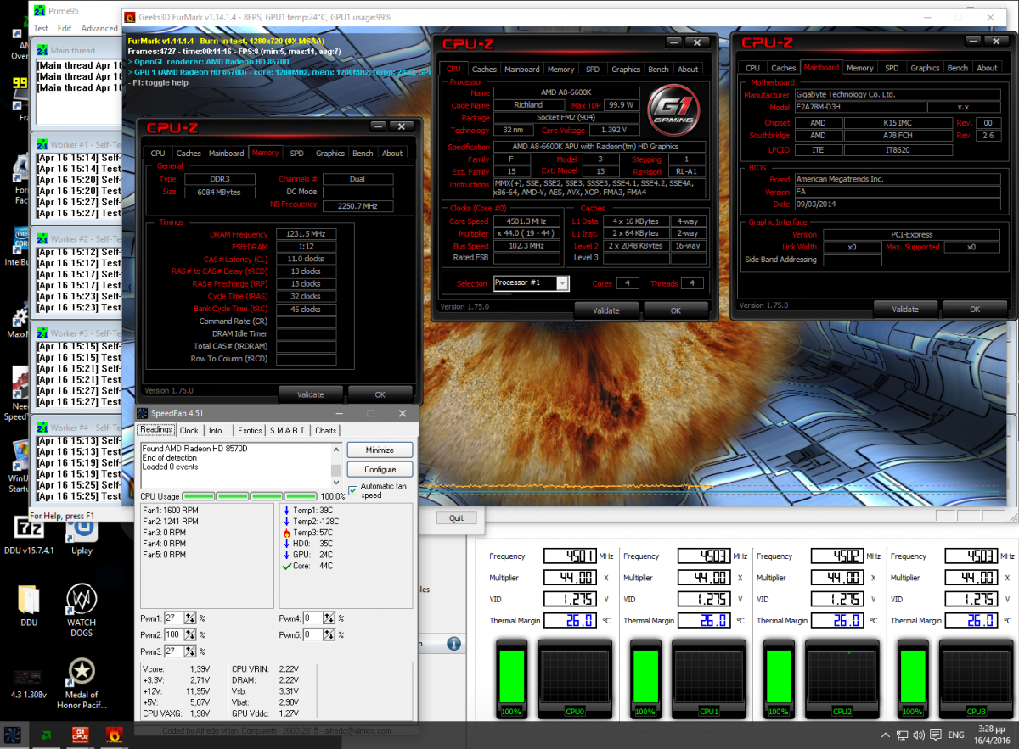The image size is (1019, 749).
Task: Select SPD tab in CPU-Z Memory window
Action: tap(296, 153)
